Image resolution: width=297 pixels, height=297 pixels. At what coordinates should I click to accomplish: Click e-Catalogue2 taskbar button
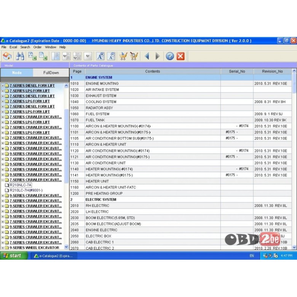[54, 256]
